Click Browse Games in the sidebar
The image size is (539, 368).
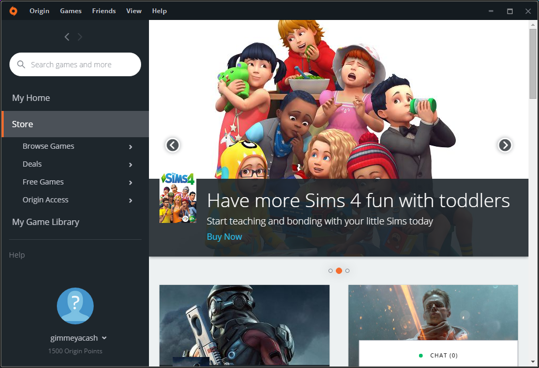(48, 146)
